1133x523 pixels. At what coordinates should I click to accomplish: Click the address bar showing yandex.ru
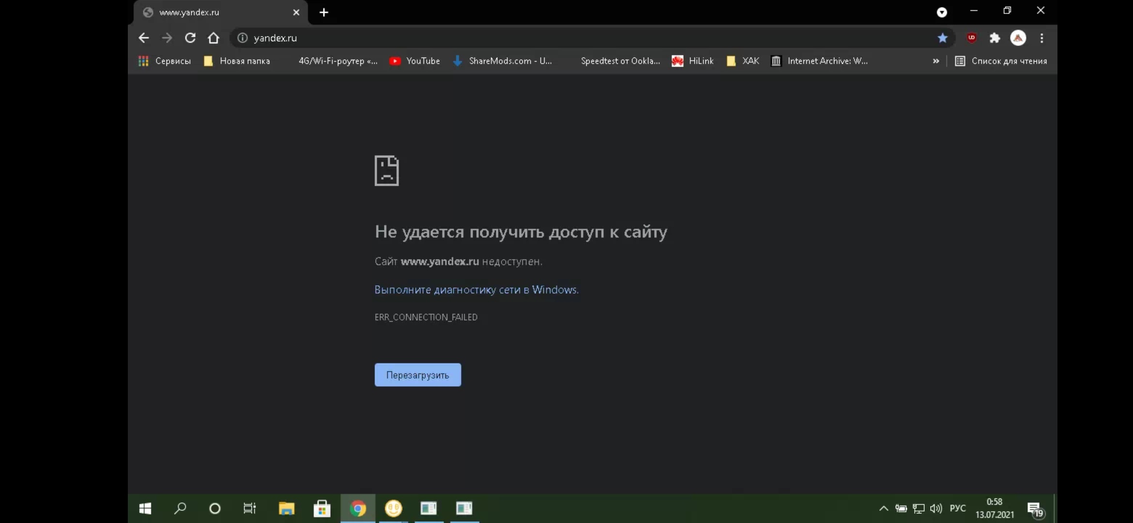(581, 38)
